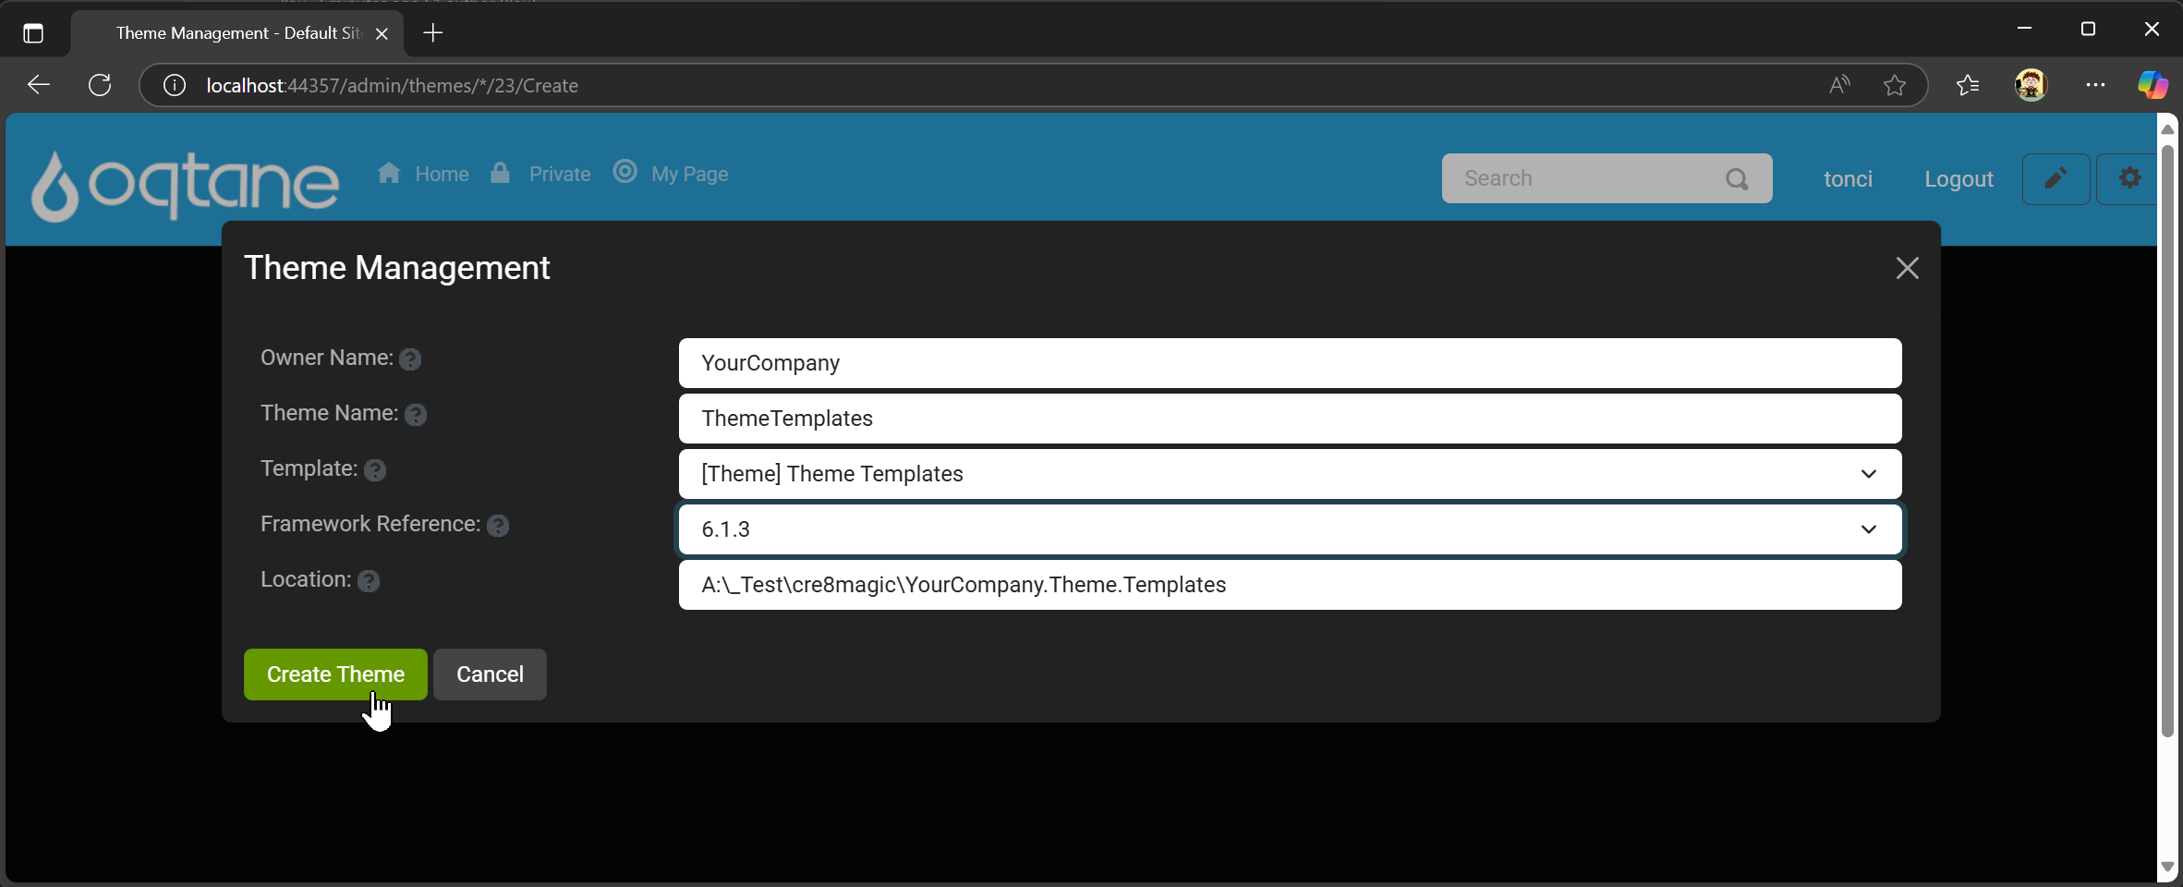This screenshot has height=887, width=2183.
Task: Open the Framework Reference version dropdown
Action: pyautogui.click(x=1868, y=529)
